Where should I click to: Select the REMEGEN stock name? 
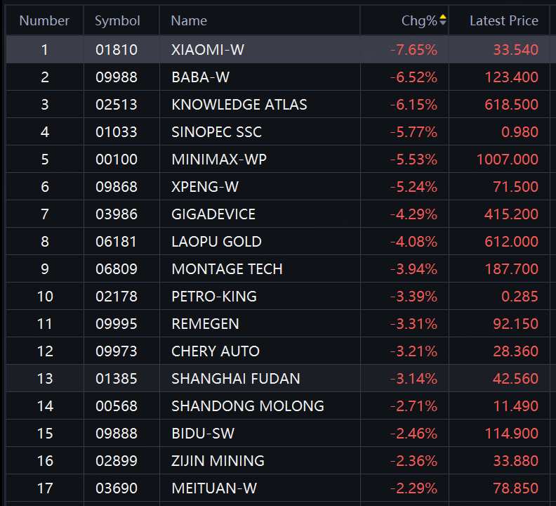pyautogui.click(x=205, y=324)
